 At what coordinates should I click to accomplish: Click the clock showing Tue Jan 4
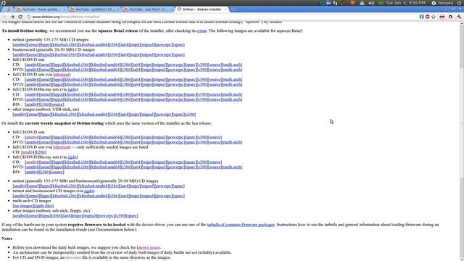[405, 3]
